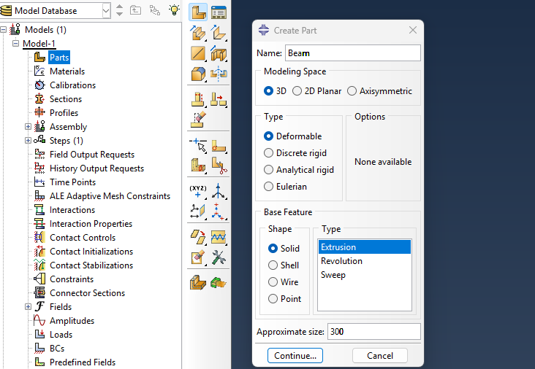
Task: Select the Create Datum Point (XYZ) tool
Action: point(198,191)
